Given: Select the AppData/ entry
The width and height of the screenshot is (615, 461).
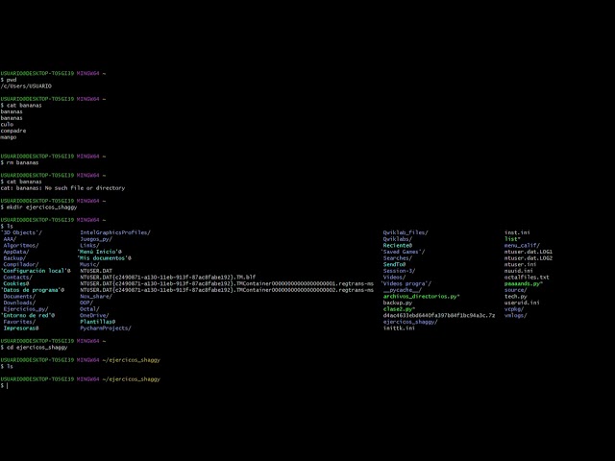Looking at the screenshot, I should [x=16, y=252].
